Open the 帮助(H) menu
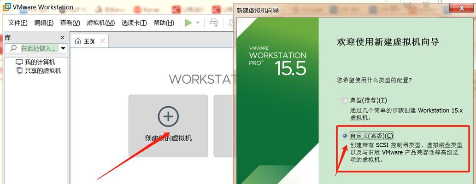This screenshot has height=184, width=476. (x=164, y=23)
